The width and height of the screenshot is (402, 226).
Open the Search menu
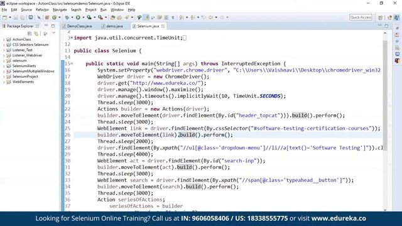pos(76,10)
